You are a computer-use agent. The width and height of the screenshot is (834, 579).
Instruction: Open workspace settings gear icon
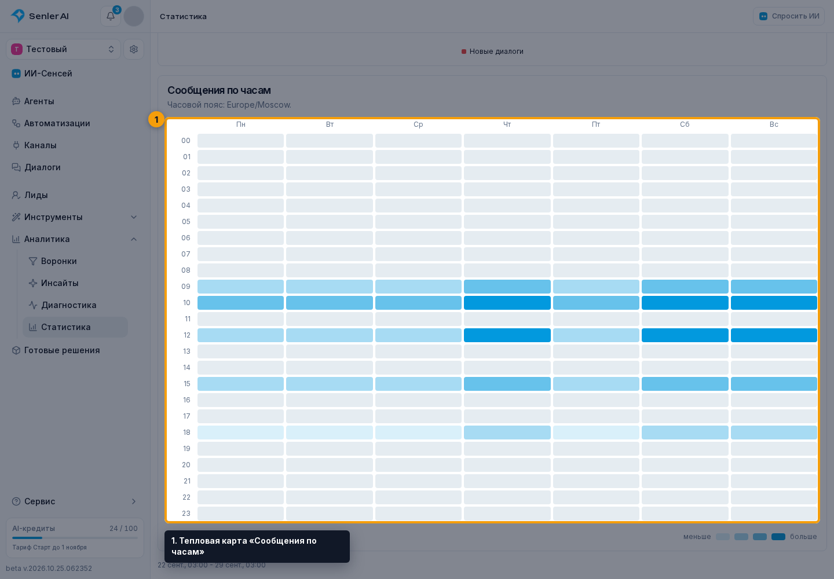coord(134,49)
